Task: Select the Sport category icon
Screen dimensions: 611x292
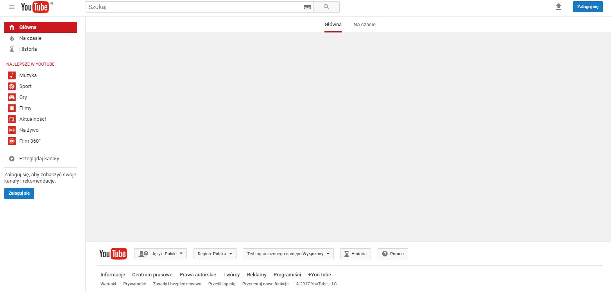Action: (x=11, y=86)
